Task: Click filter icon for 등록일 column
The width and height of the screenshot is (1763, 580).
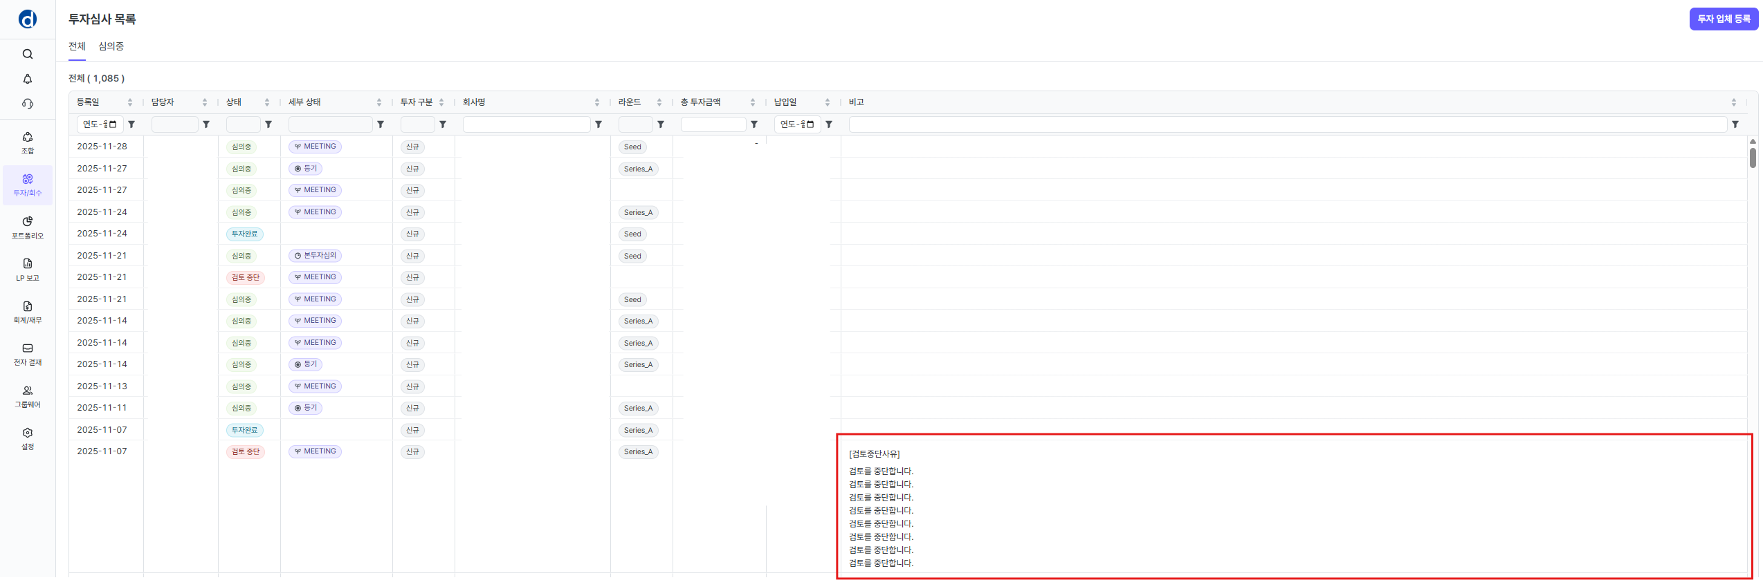Action: (x=131, y=124)
